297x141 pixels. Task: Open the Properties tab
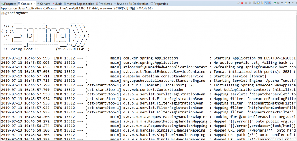(x=159, y=4)
